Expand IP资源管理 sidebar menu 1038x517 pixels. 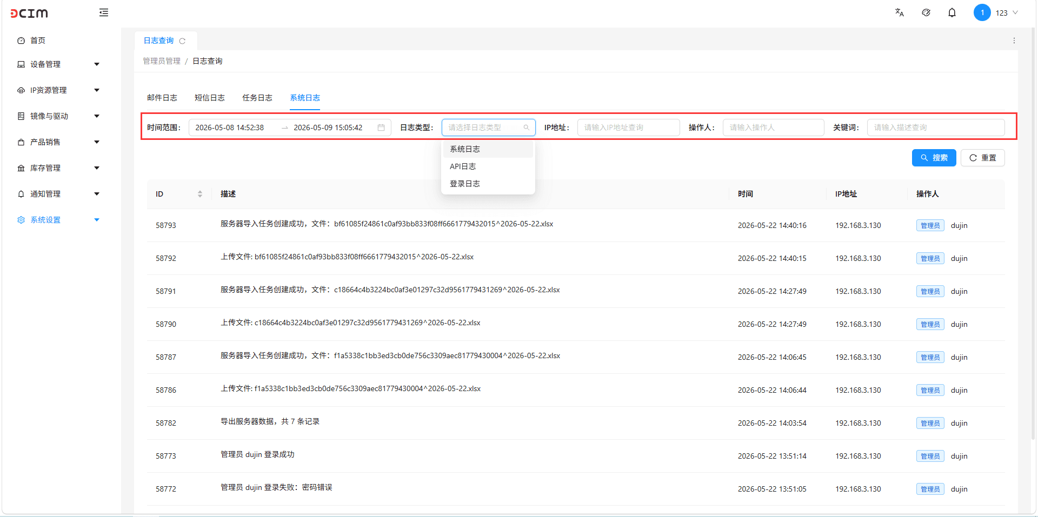[58, 90]
